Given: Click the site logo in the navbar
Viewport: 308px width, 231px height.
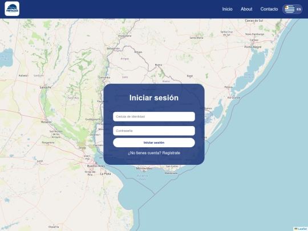Looking at the screenshot, I should 12,9.
